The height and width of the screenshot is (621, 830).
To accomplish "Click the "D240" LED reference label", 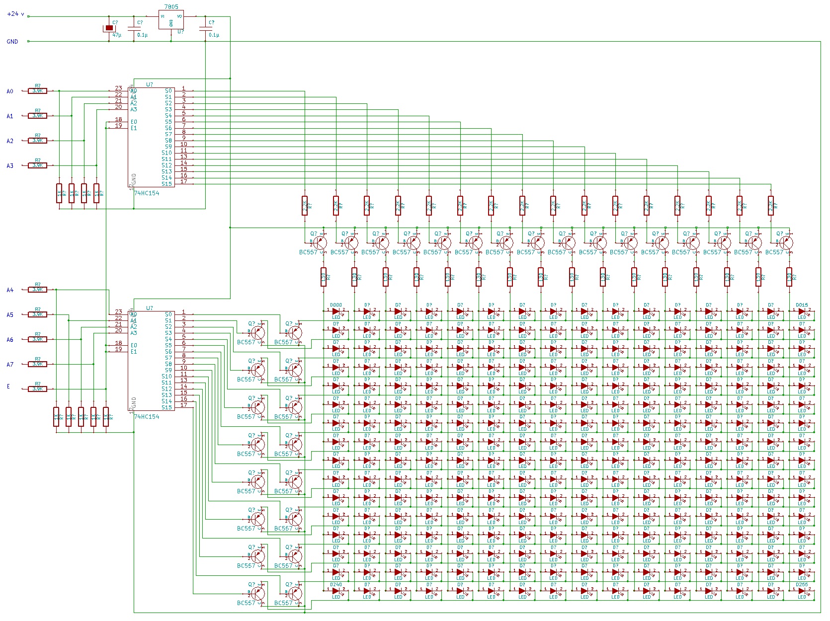I will pos(336,585).
